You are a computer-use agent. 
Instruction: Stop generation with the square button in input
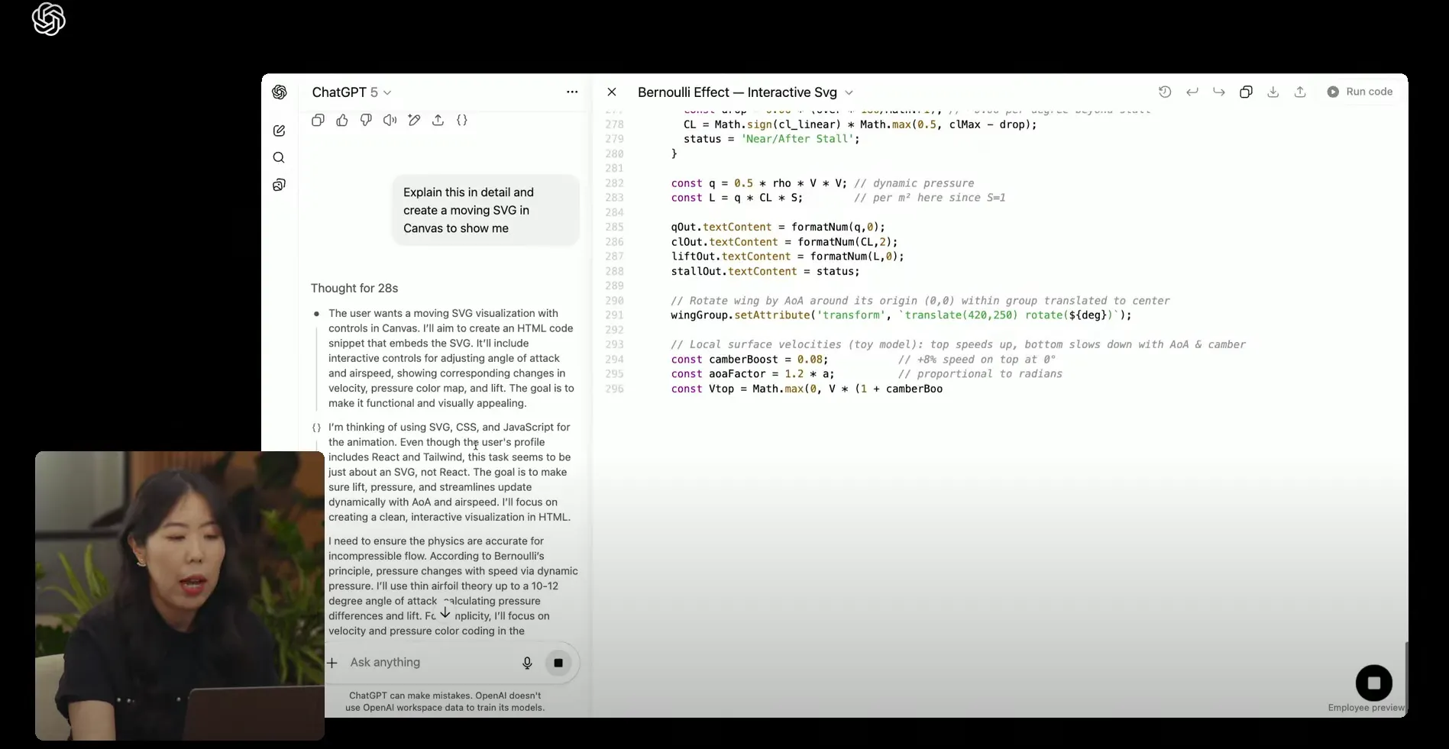click(x=558, y=663)
